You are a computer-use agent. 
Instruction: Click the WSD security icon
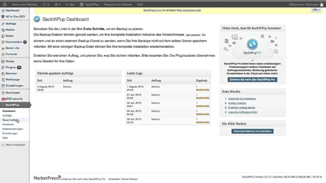click(x=3, y=99)
